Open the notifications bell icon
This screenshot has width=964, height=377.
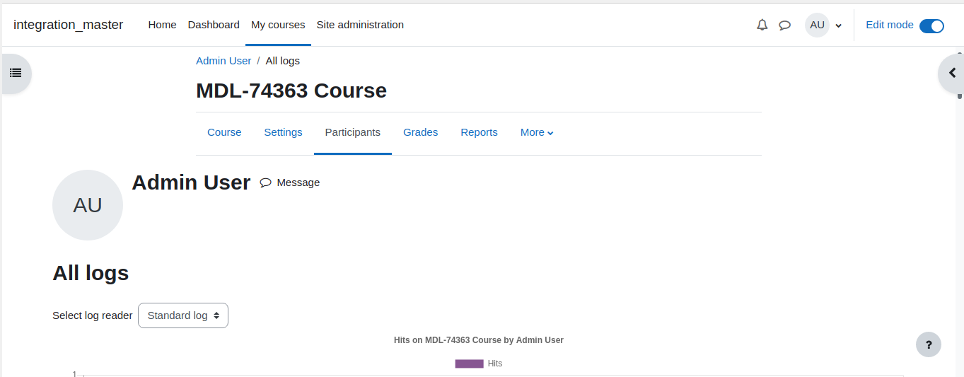(x=762, y=25)
